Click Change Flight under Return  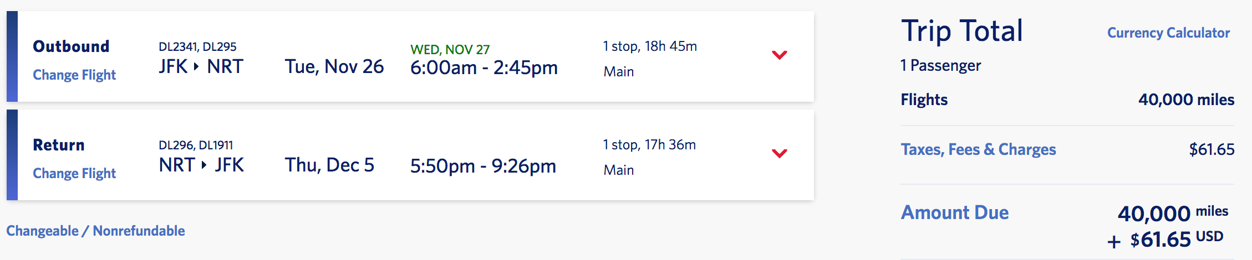pos(74,173)
